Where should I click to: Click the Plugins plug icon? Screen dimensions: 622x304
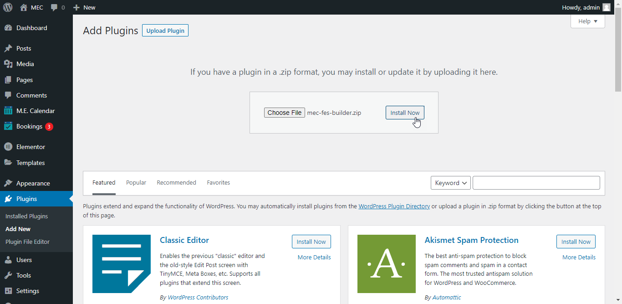[8, 199]
